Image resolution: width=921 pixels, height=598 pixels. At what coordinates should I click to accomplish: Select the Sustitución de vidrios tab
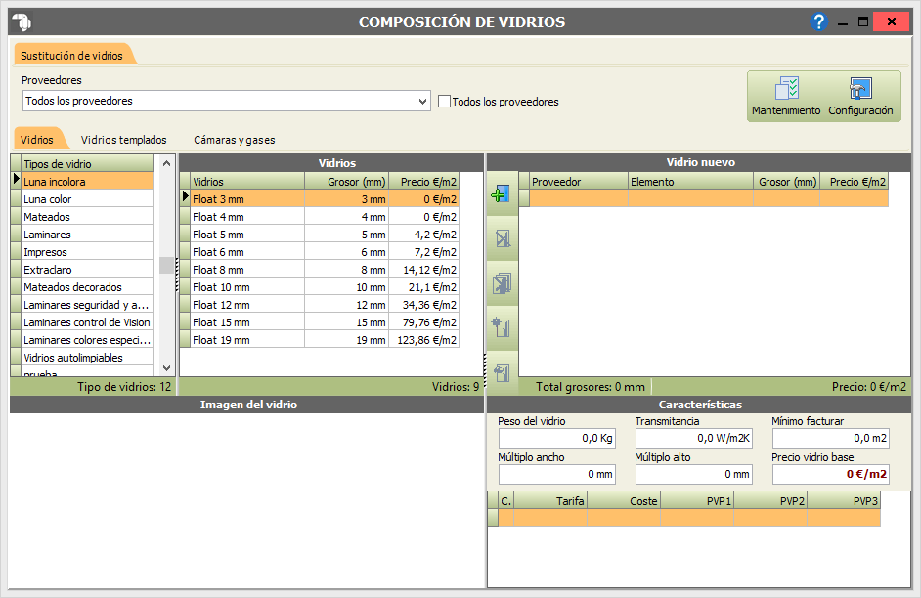(x=71, y=56)
